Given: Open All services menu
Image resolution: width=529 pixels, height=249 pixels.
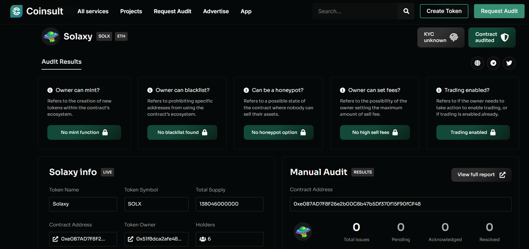Looking at the screenshot, I should (x=93, y=11).
